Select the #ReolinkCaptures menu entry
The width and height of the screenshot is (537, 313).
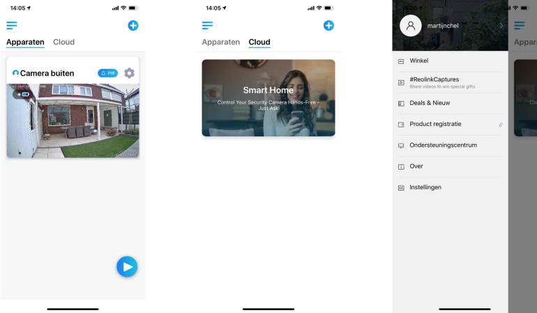434,79
